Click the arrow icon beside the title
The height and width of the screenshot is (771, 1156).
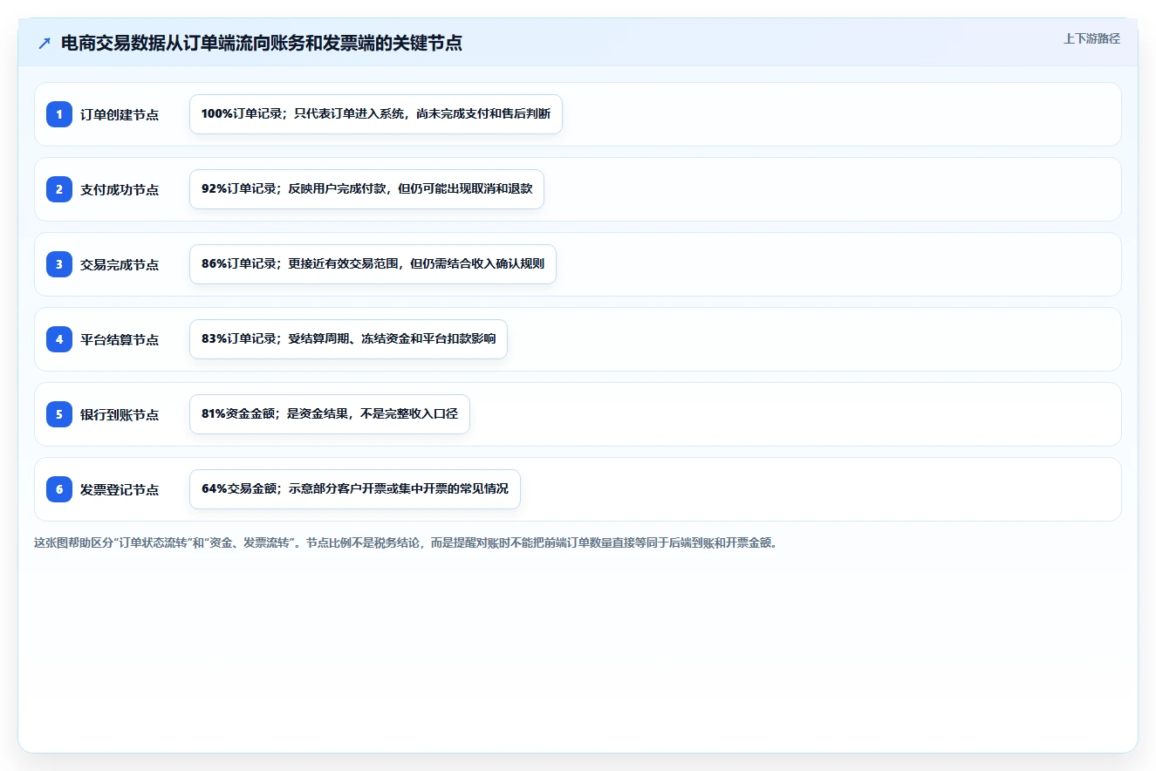(x=44, y=44)
